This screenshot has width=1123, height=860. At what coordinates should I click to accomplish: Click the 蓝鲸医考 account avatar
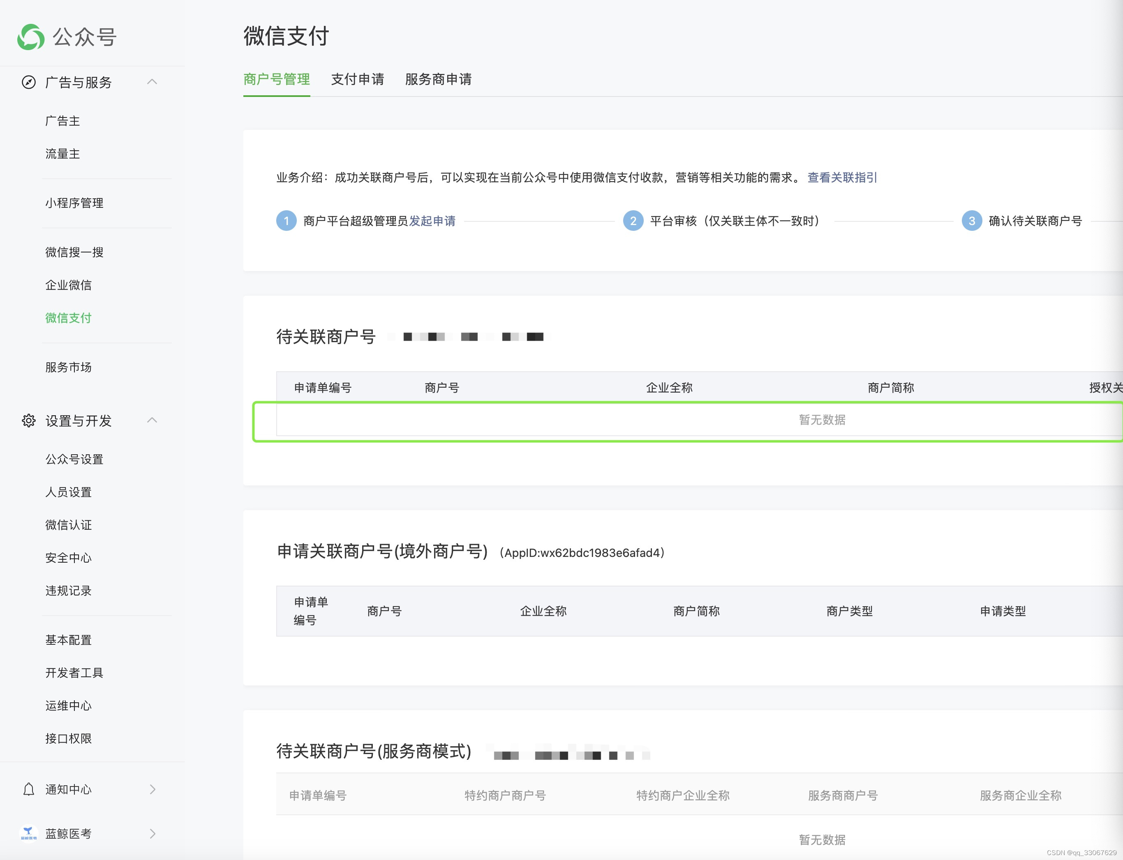[x=28, y=833]
